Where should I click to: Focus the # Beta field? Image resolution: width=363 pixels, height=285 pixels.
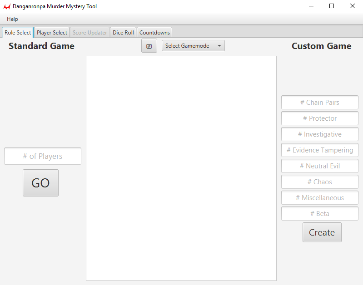point(320,213)
